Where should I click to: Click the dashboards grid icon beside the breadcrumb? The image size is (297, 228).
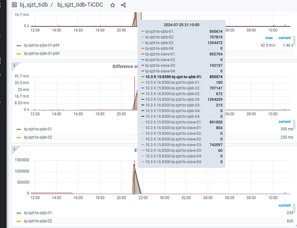(x=15, y=5)
